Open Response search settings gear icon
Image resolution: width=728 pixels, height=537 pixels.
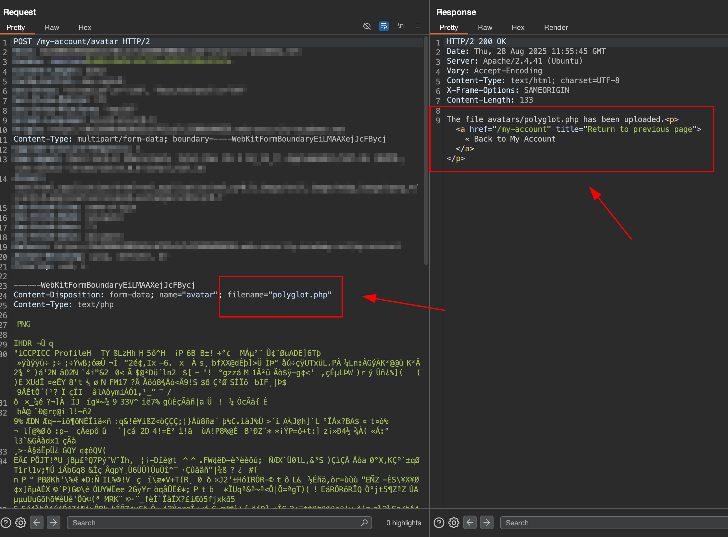tap(454, 523)
